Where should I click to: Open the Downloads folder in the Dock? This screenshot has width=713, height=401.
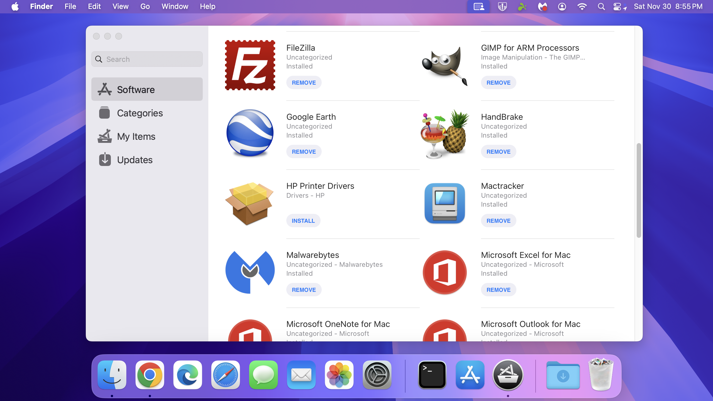tap(563, 375)
